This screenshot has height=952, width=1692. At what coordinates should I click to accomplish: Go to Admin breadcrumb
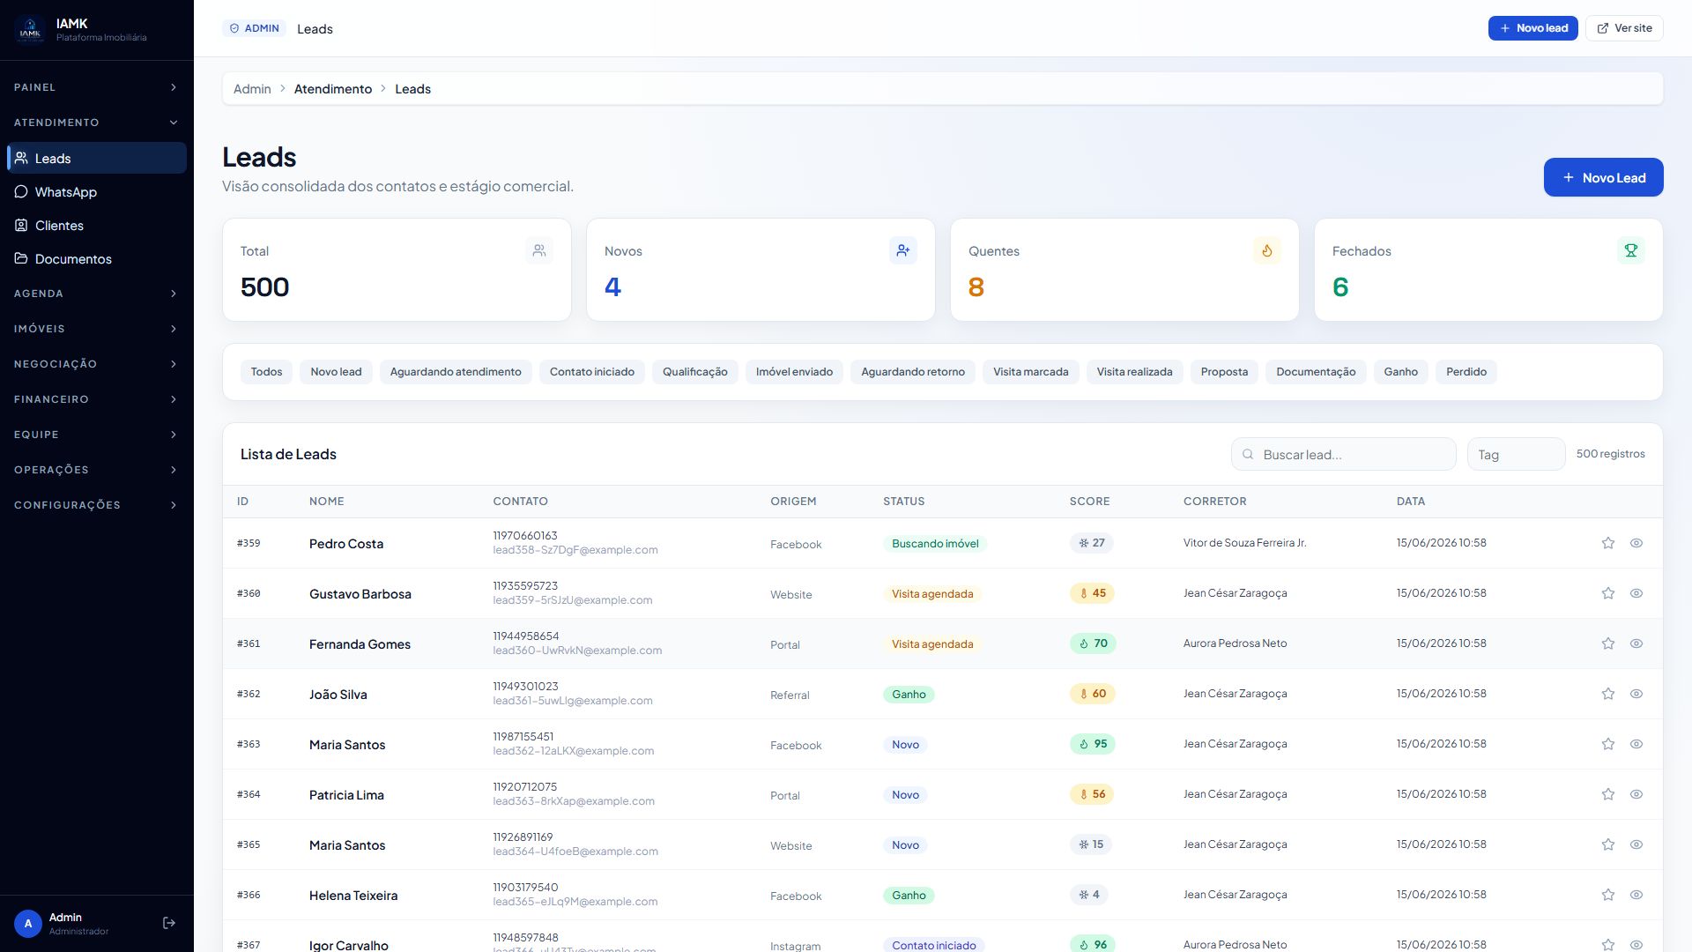coord(252,89)
